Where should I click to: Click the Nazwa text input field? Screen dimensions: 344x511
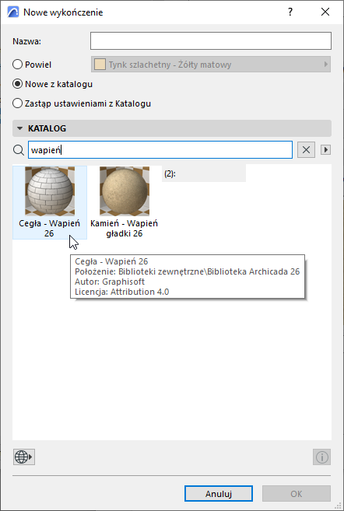tap(211, 41)
